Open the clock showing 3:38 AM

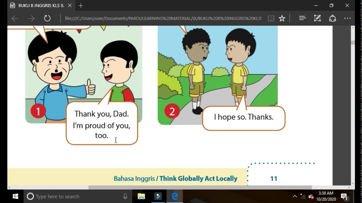(326, 197)
